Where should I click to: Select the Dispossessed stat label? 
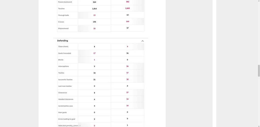tap(63, 29)
